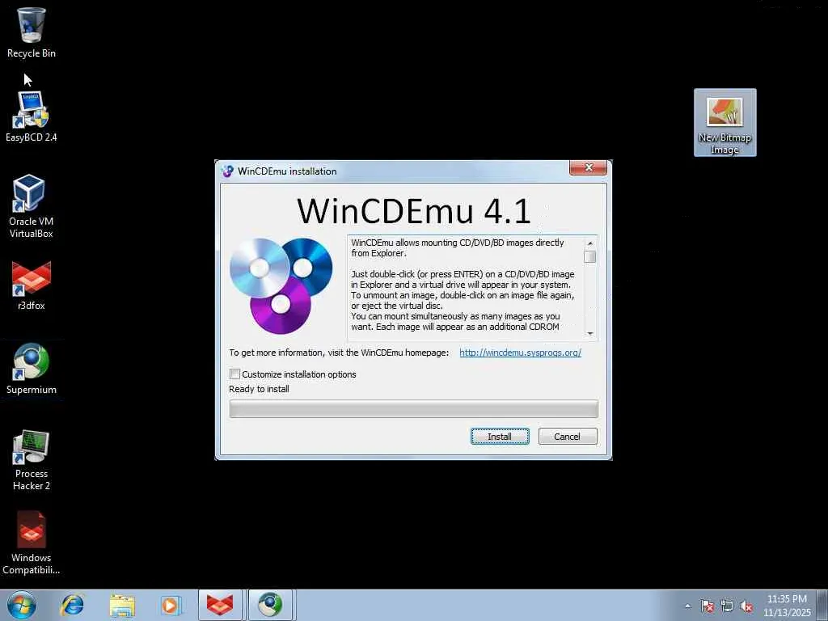Image resolution: width=828 pixels, height=621 pixels.
Task: Click the installation progress bar
Action: [x=413, y=408]
